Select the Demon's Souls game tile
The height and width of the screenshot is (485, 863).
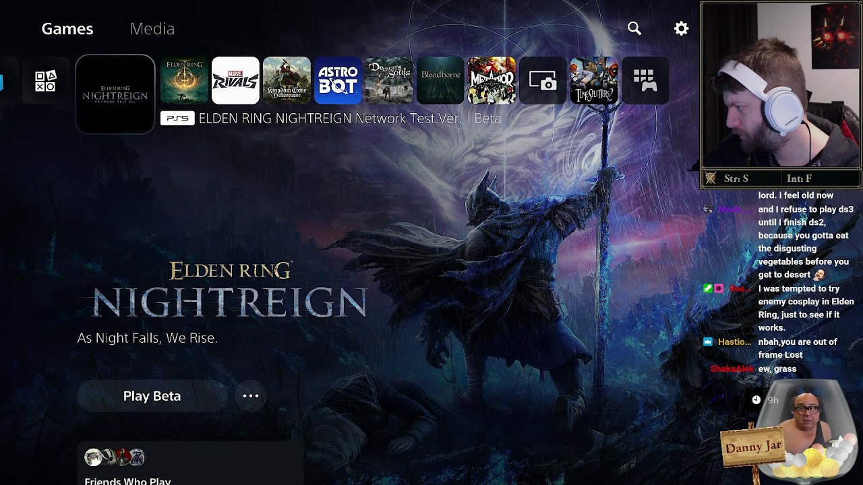(389, 81)
